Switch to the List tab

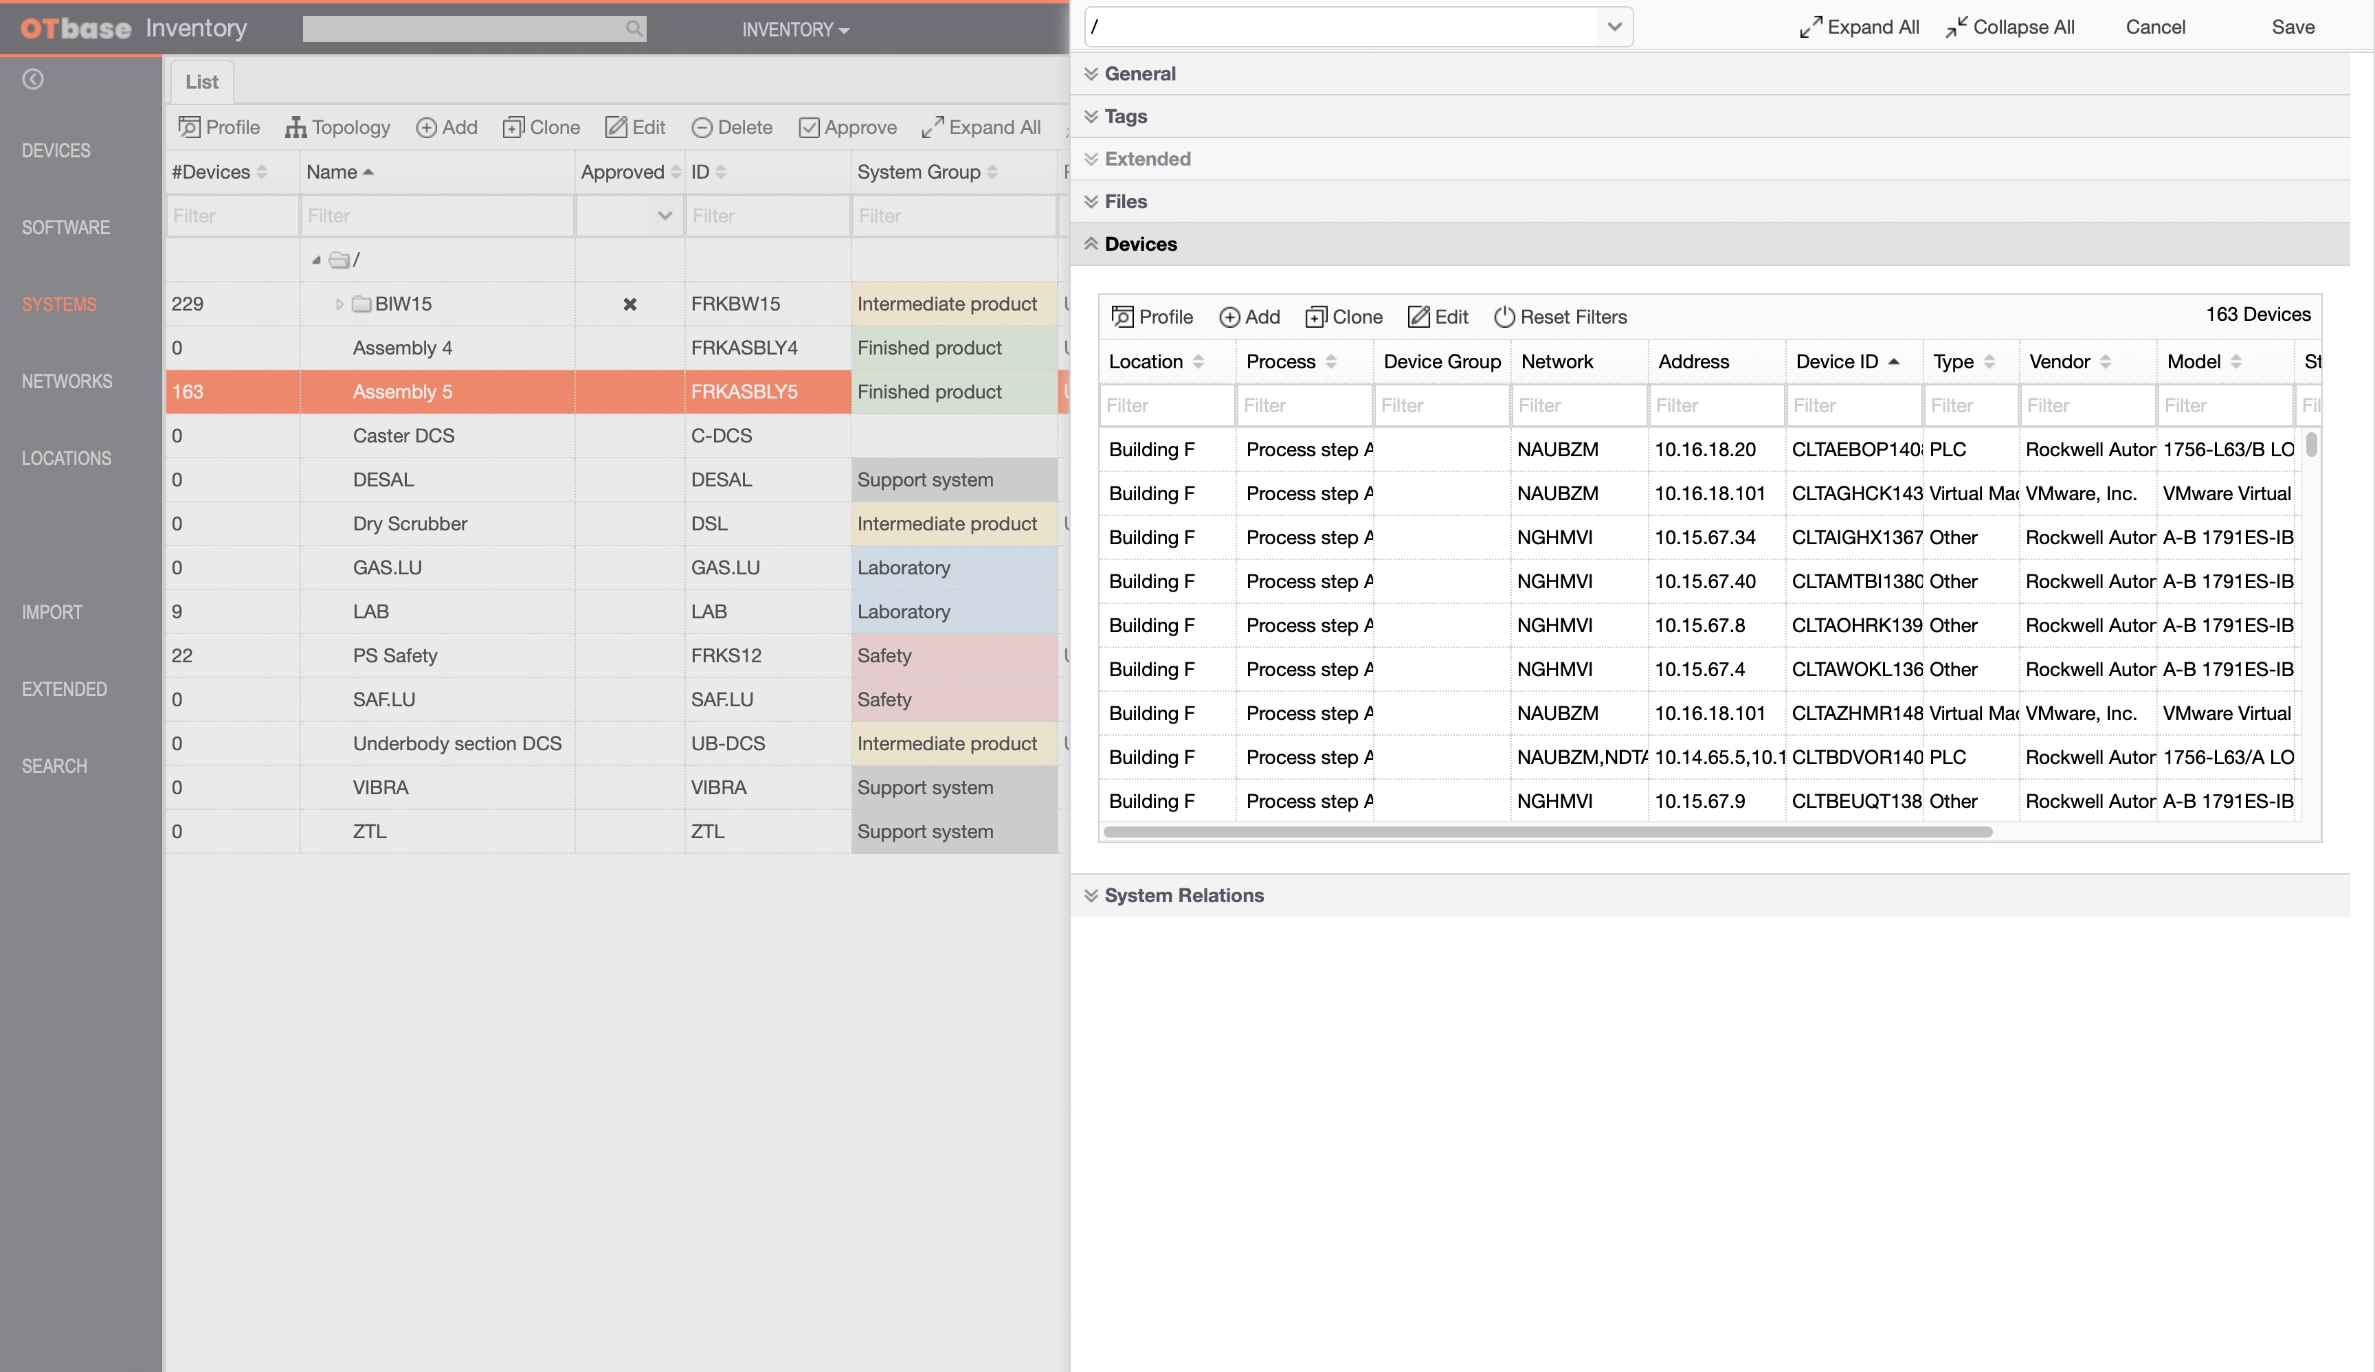(x=200, y=81)
